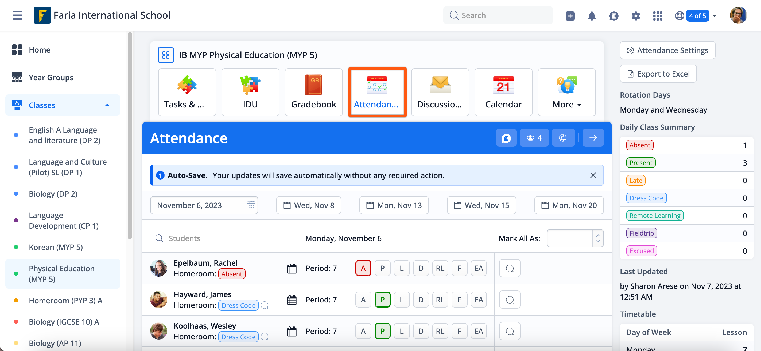Dismiss the Auto-Save notice
Image resolution: width=761 pixels, height=351 pixels.
(x=593, y=175)
